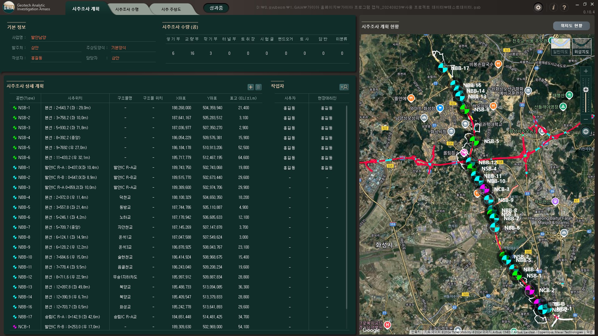Add a new borehole plan row
Viewport: 598px width, 336px height.
(250, 87)
